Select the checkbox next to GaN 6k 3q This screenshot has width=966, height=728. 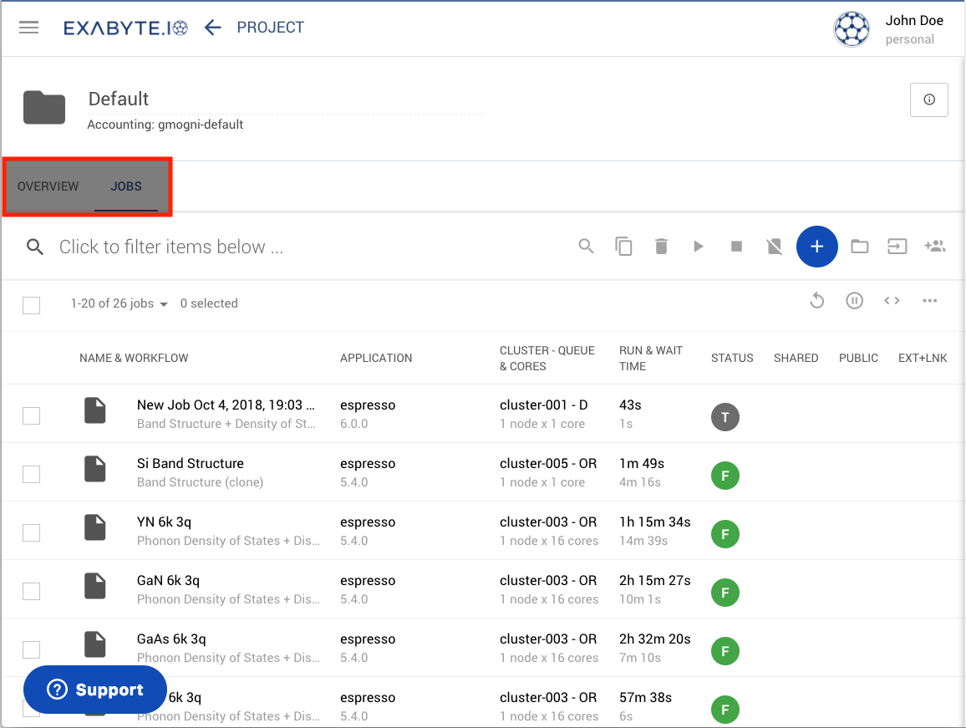click(31, 590)
